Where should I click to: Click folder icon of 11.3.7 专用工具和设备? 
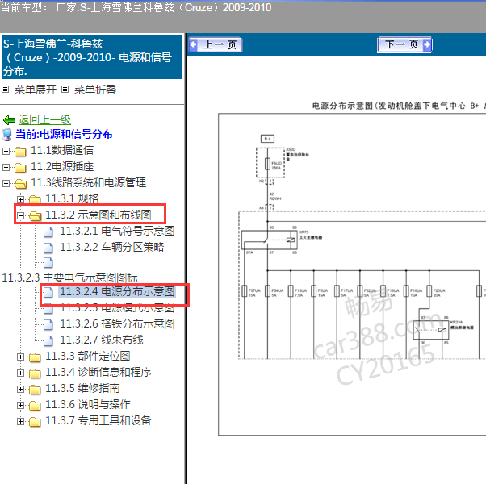(35, 422)
